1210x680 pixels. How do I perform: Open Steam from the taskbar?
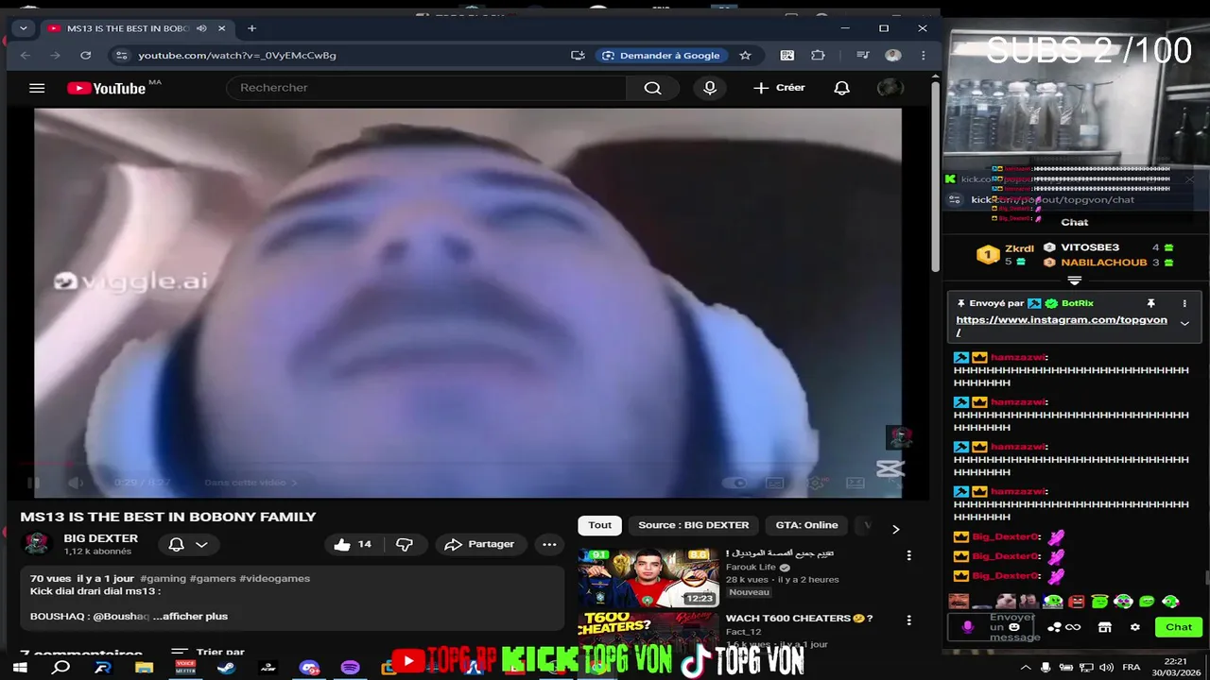coord(226,668)
